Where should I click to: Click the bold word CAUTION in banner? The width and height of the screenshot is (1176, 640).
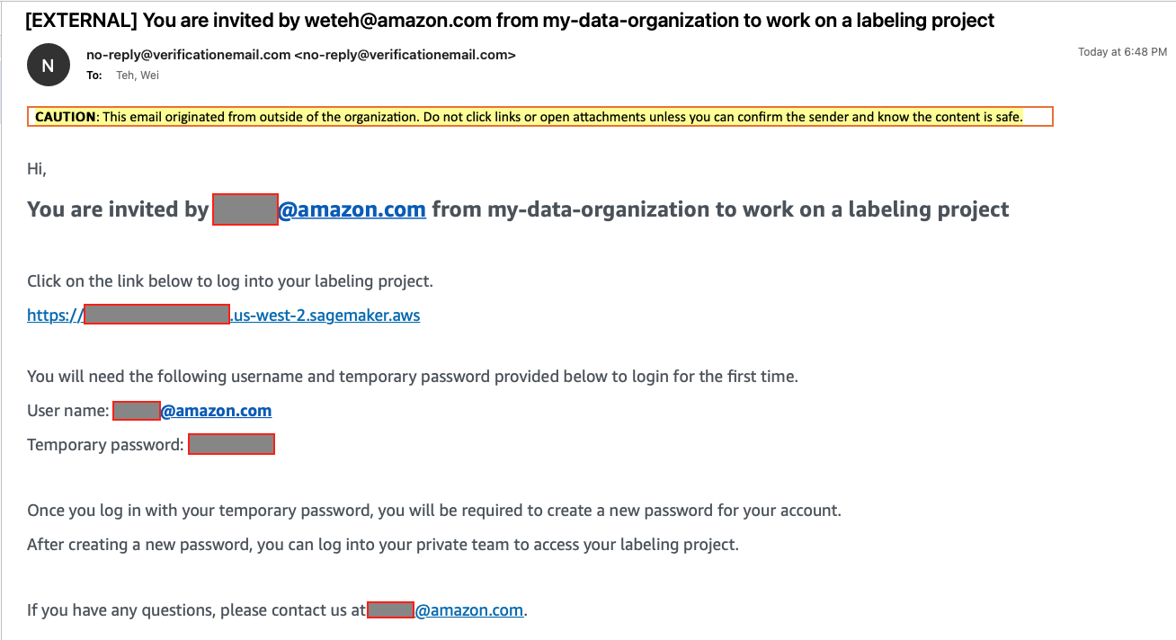pyautogui.click(x=65, y=117)
